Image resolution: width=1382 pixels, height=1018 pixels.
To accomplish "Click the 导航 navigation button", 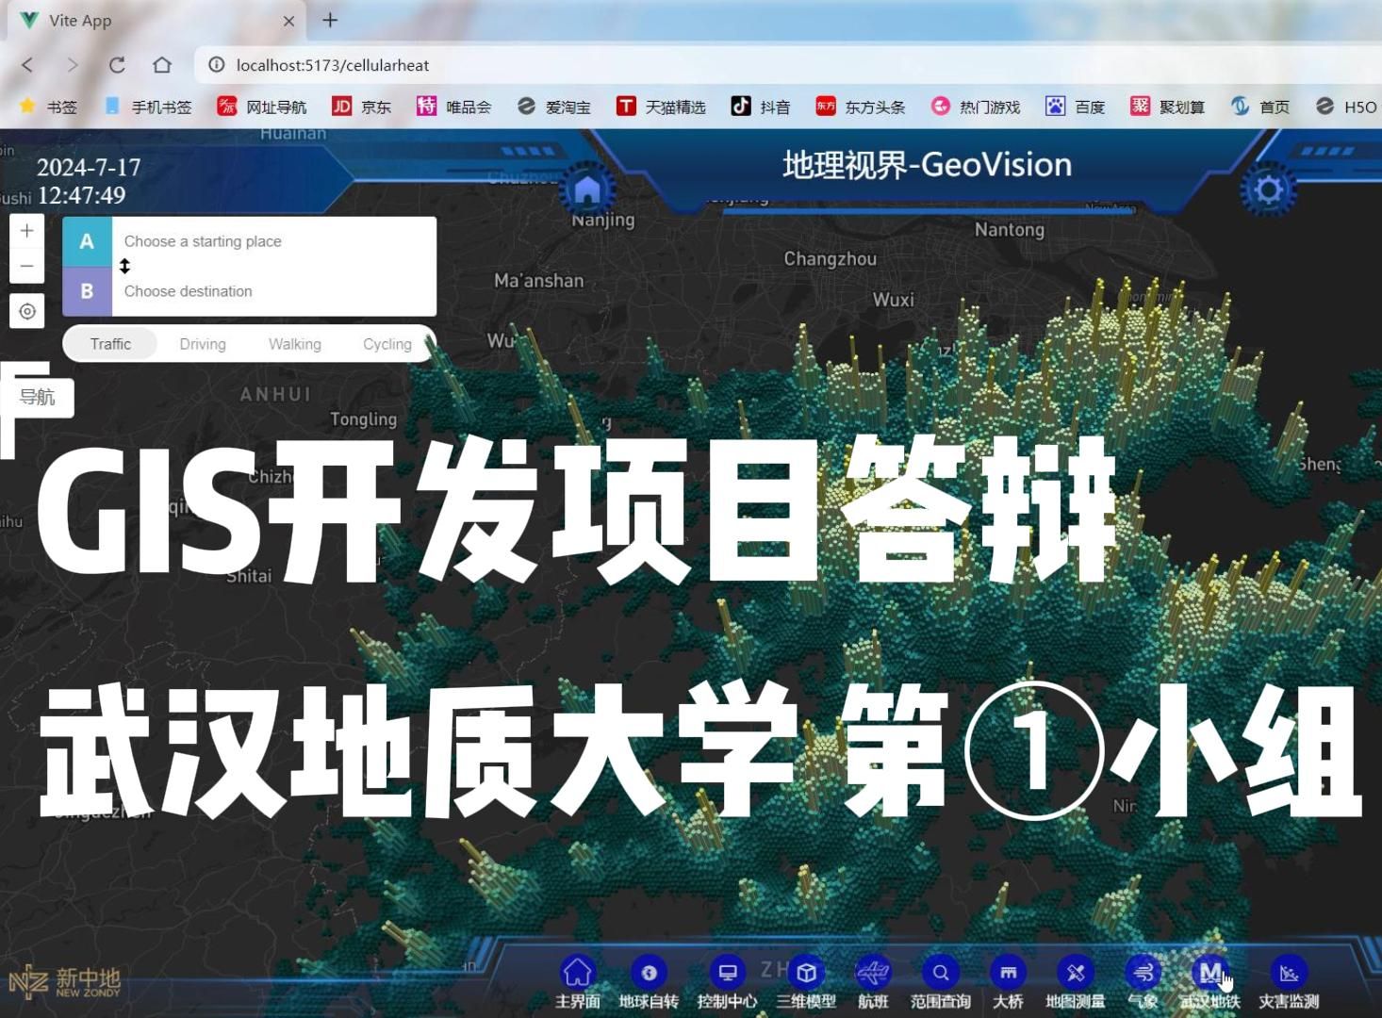I will click(38, 397).
